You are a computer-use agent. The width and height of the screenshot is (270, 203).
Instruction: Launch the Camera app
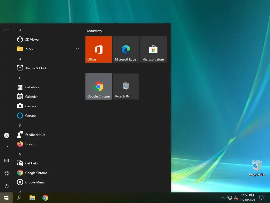point(48,106)
